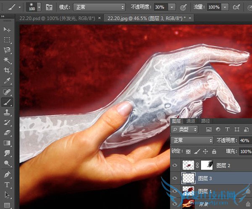The height and width of the screenshot is (209, 252).
Task: Expand the layer blend mode 正常 dropdown
Action: pos(193,140)
